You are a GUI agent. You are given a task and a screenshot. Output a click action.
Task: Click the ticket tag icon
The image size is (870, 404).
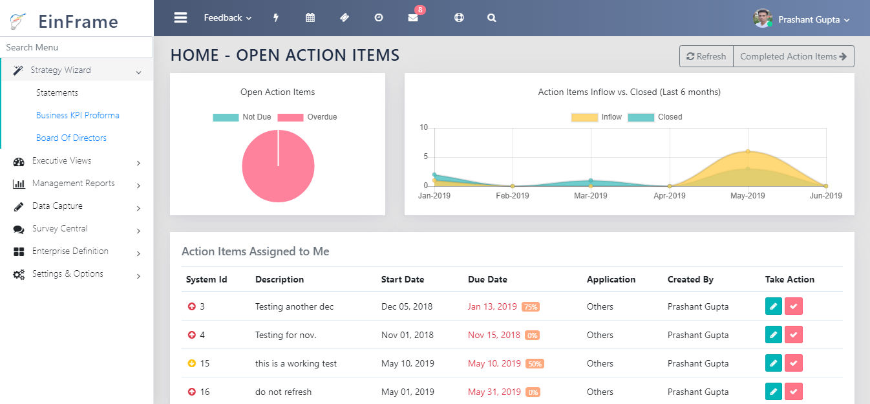(x=345, y=18)
